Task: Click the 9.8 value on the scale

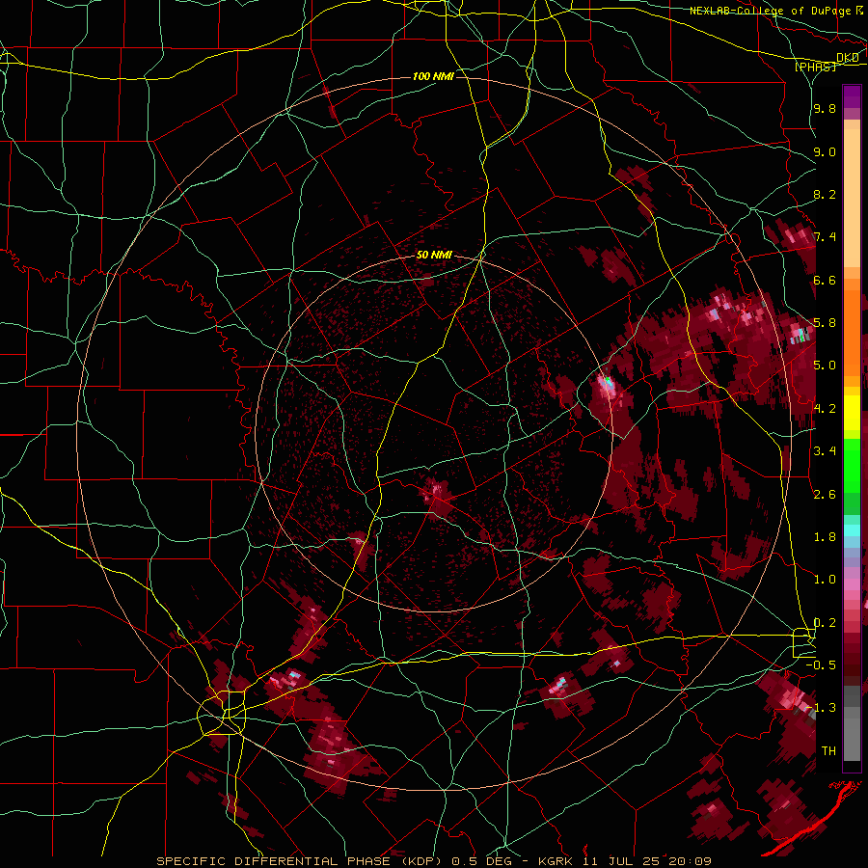Action: coord(825,108)
